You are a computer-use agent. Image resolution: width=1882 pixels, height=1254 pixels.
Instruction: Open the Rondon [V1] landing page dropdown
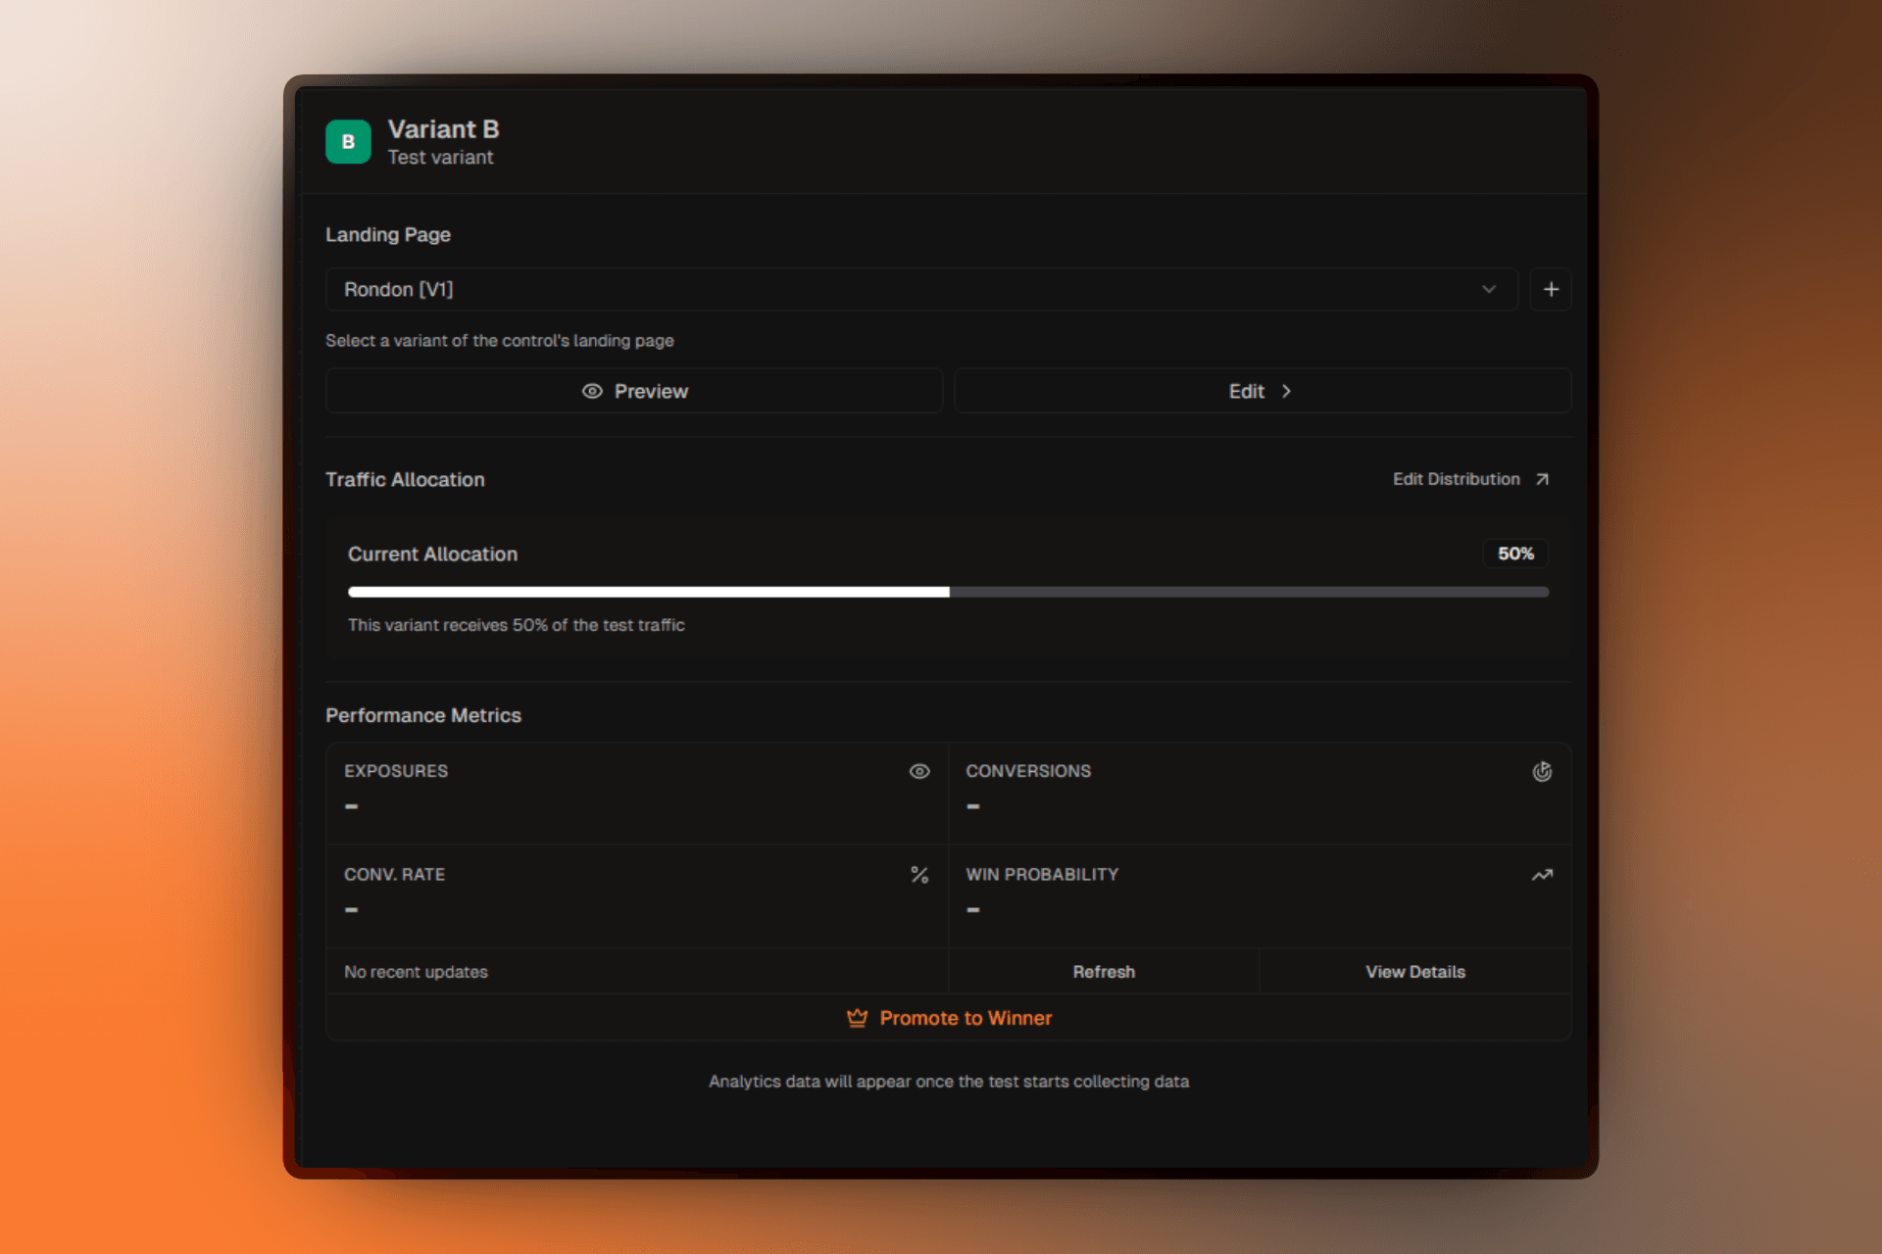(x=919, y=289)
